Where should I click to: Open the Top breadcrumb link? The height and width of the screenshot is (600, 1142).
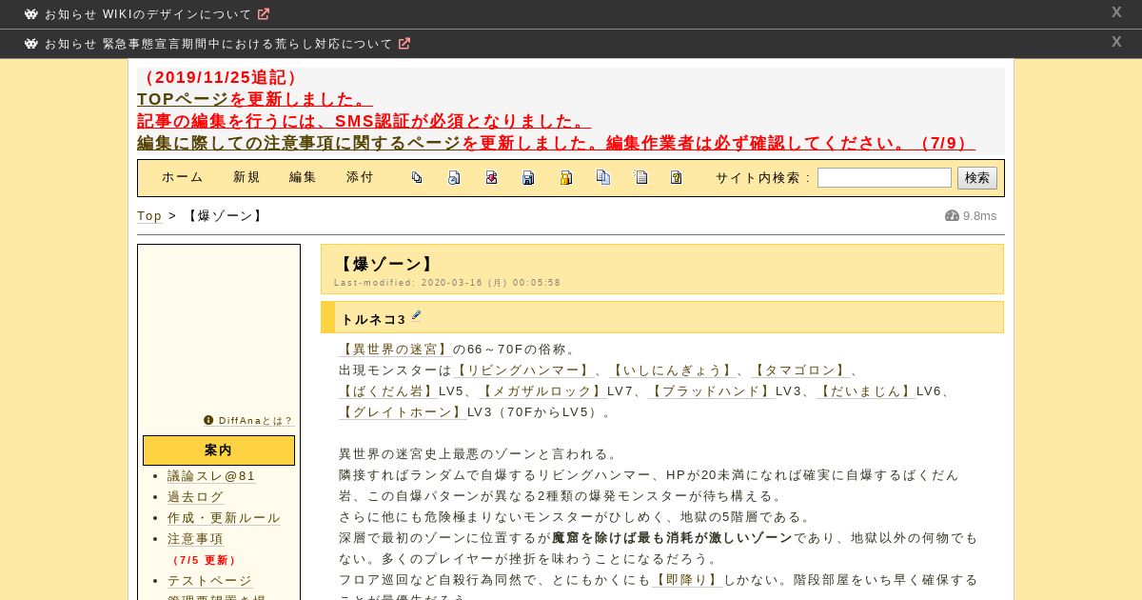[x=149, y=216]
